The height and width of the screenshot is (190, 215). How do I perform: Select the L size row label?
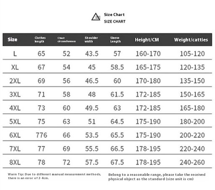point(15,54)
